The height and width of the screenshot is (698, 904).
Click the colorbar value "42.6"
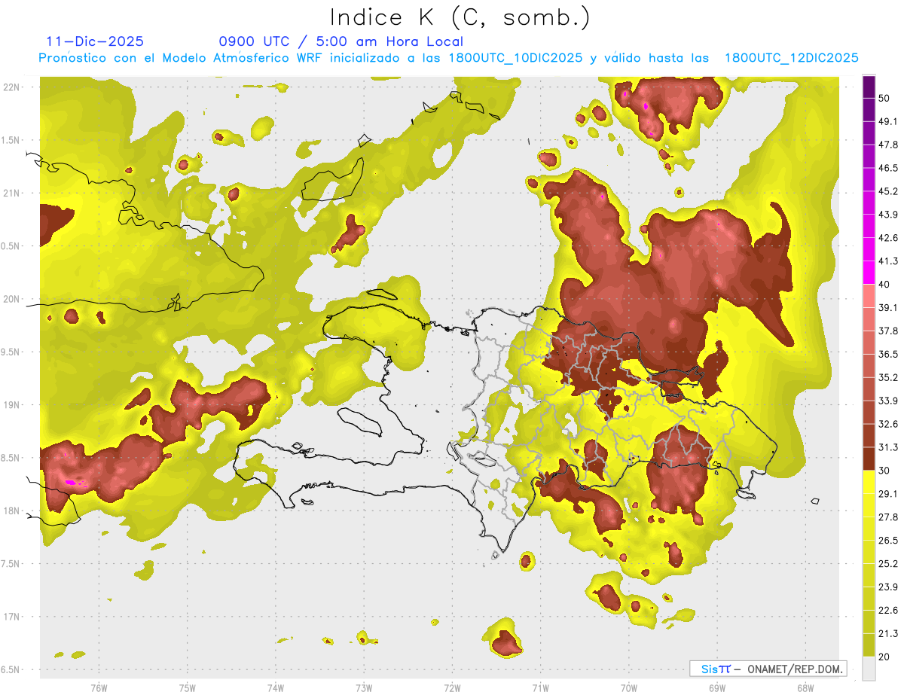[x=889, y=238]
